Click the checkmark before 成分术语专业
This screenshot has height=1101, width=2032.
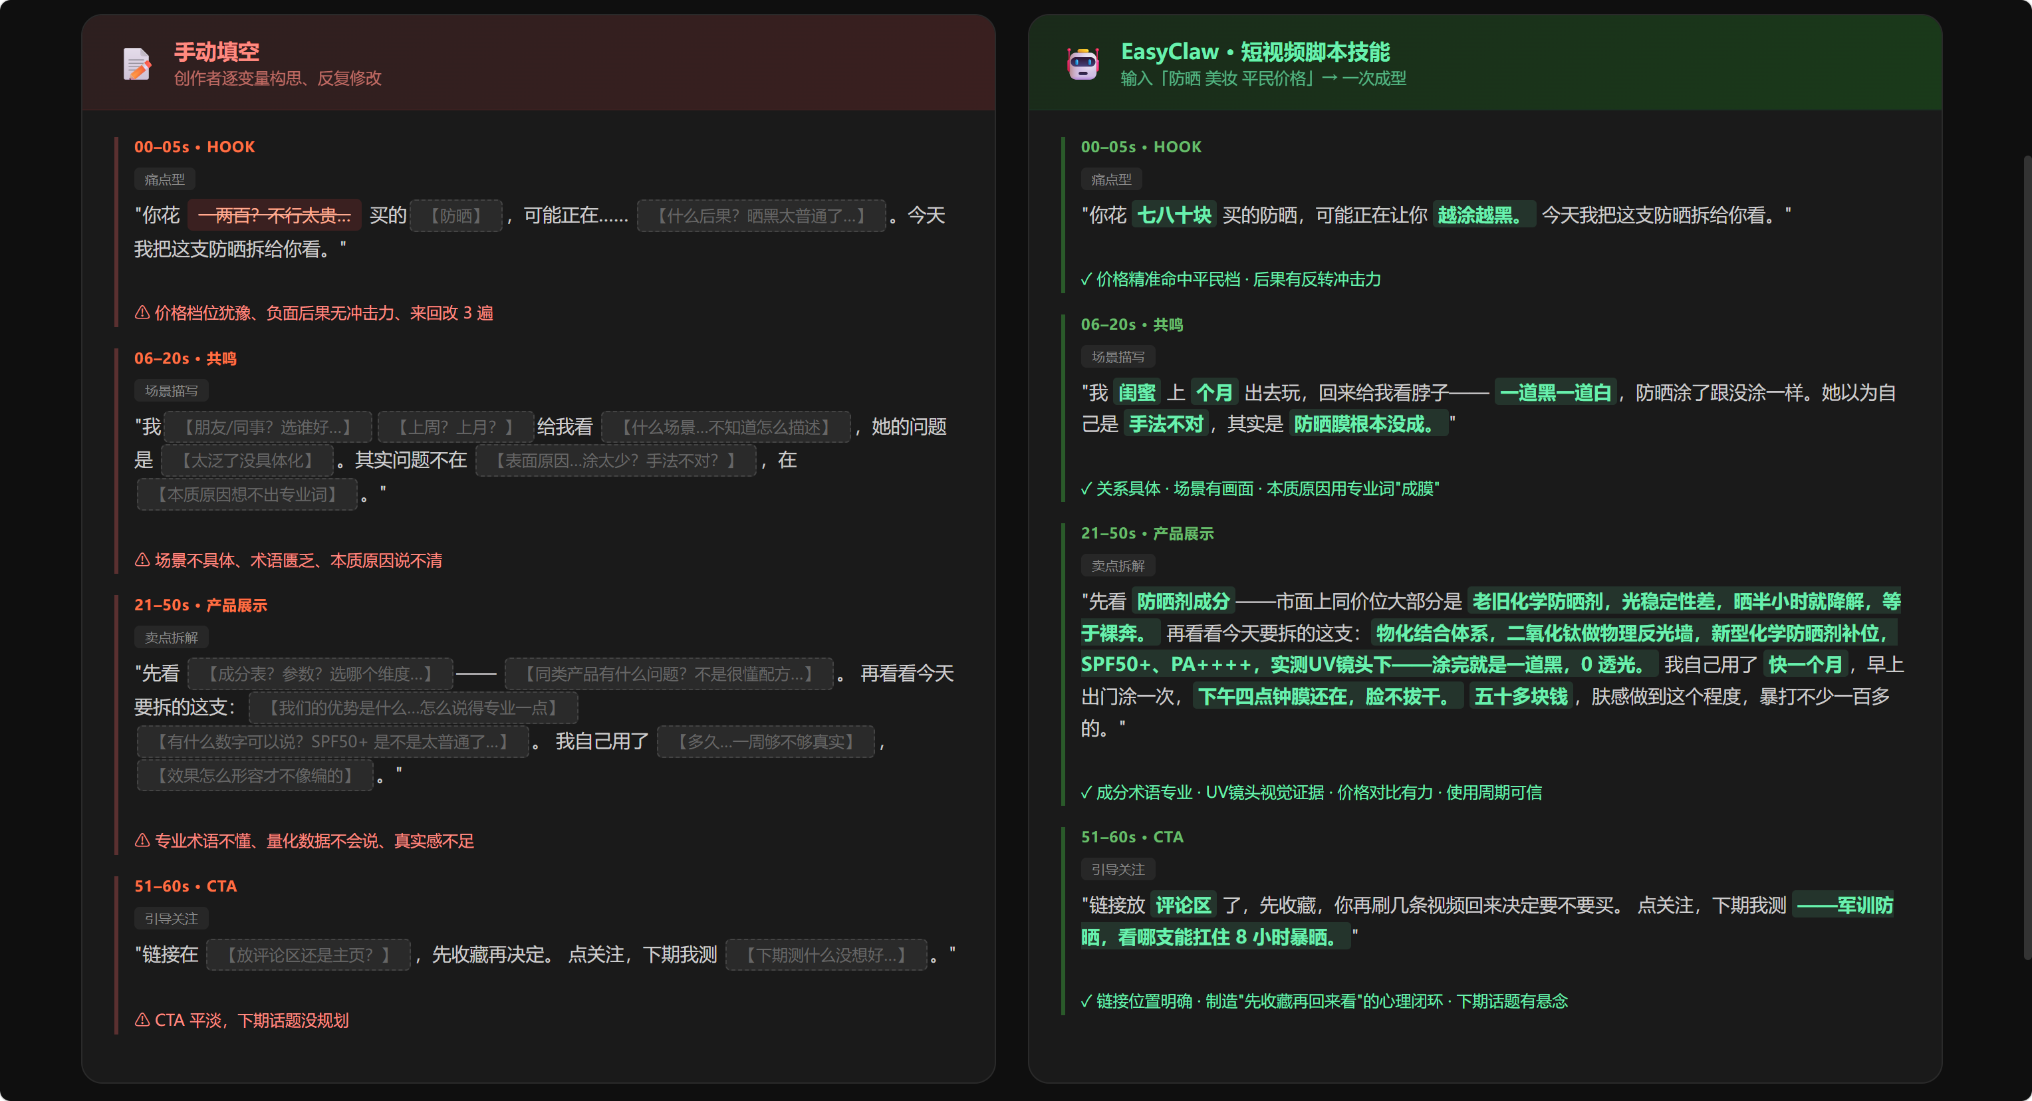(1086, 793)
